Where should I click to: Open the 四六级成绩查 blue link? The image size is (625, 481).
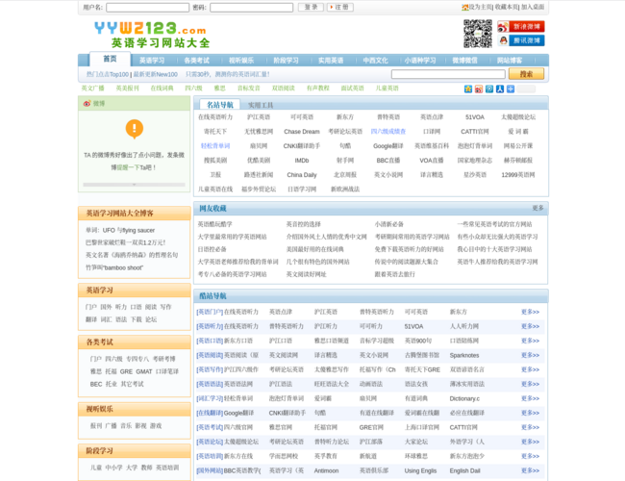[x=388, y=132]
